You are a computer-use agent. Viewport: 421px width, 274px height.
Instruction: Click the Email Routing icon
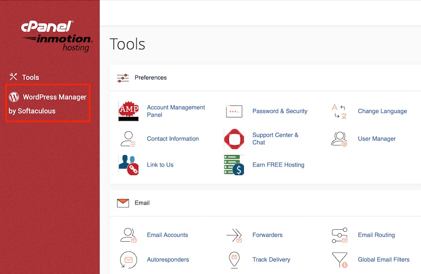[x=340, y=235]
